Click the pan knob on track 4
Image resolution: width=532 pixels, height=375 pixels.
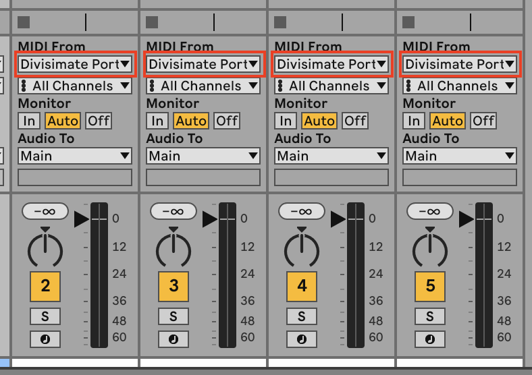[302, 250]
